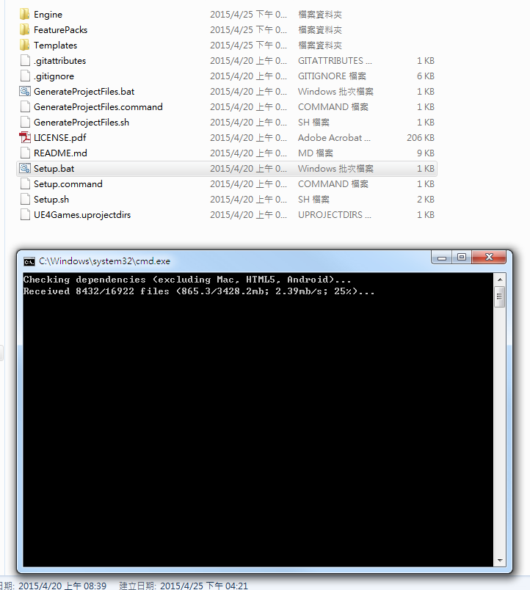The width and height of the screenshot is (530, 590).
Task: Click the cmd.exe window title text
Action: point(105,261)
